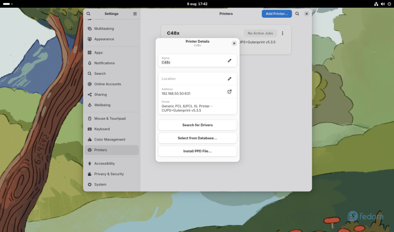Close the Printer Details dialog
This screenshot has width=394, height=232.
tap(234, 43)
